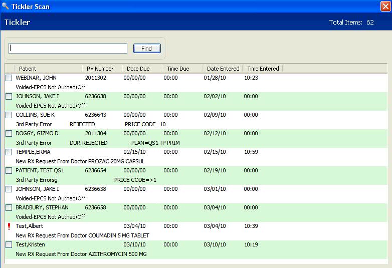The height and width of the screenshot is (268, 392).
Task: Click the red exclamation icon beside Test,Albert
Action: pos(9,226)
